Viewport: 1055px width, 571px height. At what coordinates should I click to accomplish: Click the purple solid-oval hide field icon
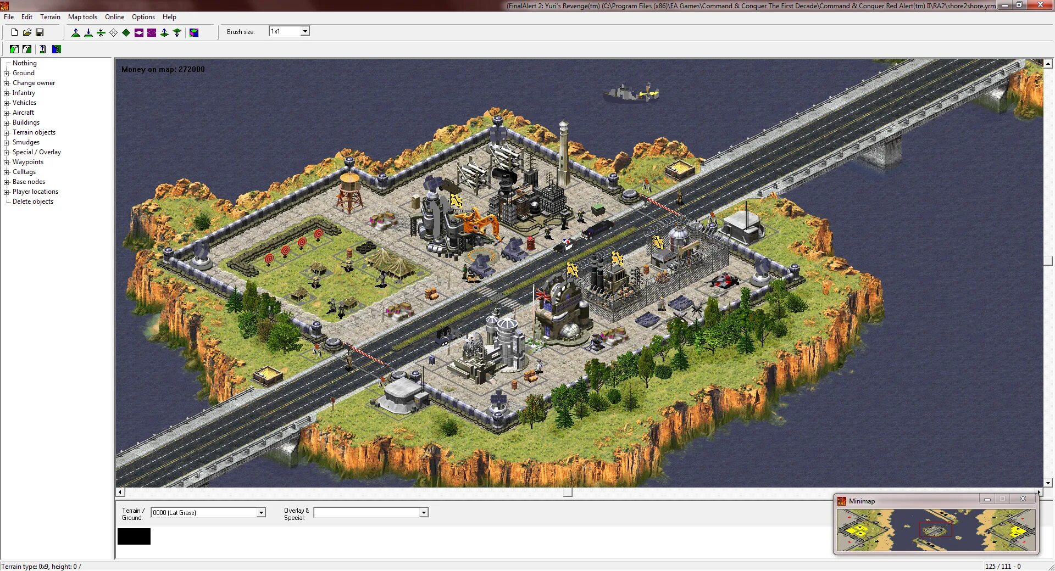pyautogui.click(x=139, y=32)
